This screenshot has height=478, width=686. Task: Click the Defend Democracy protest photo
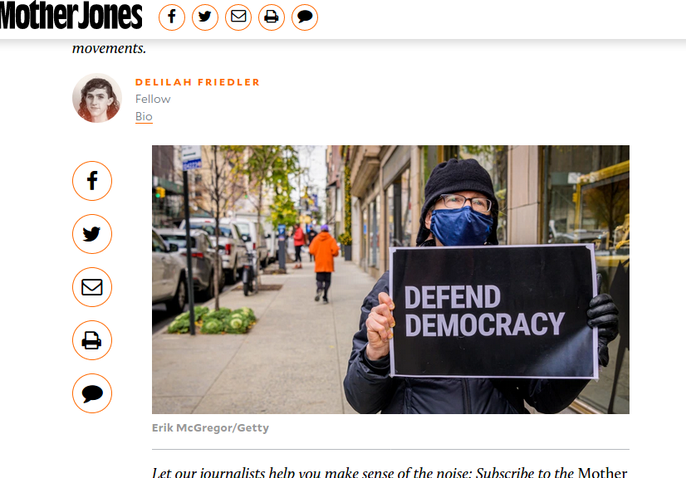point(390,280)
